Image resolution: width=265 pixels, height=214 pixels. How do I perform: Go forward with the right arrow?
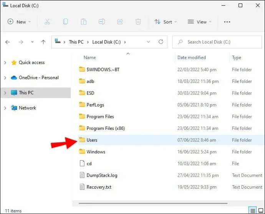pos(21,42)
